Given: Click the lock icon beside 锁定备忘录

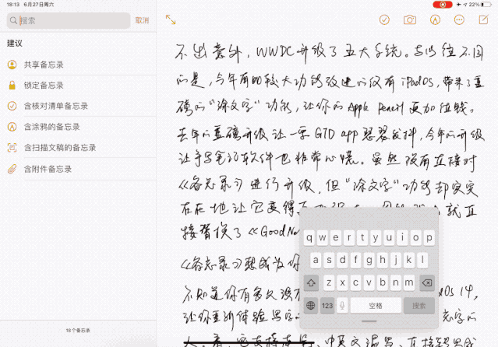Looking at the screenshot, I should tap(12, 86).
